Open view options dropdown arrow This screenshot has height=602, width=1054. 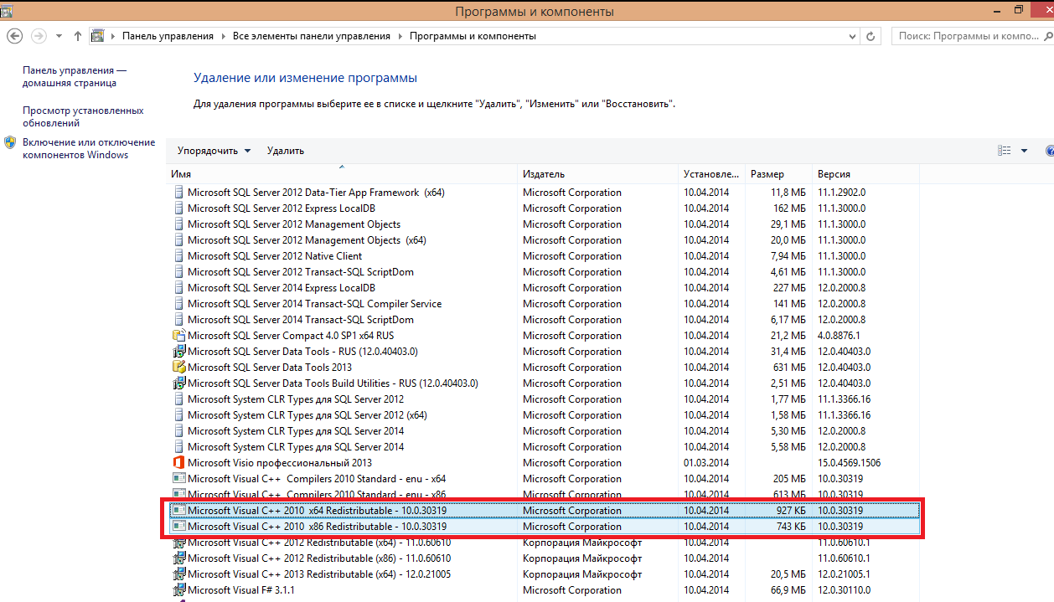point(1024,152)
